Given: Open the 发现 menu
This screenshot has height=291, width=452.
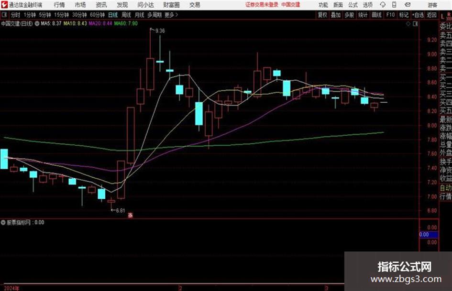Looking at the screenshot, I should [x=122, y=5].
